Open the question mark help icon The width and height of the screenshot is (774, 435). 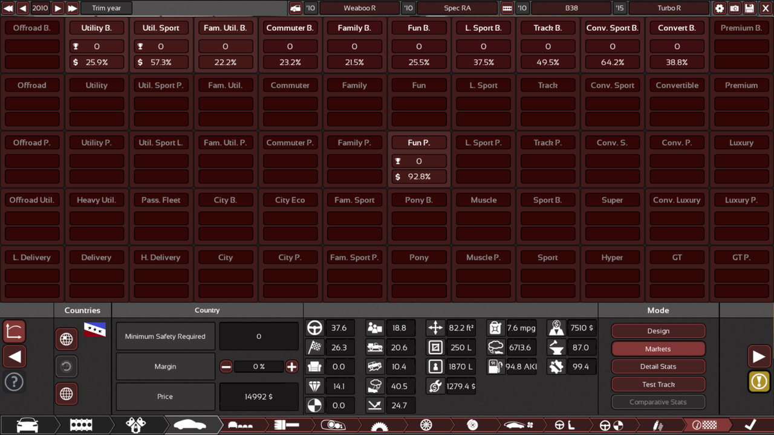pos(15,382)
